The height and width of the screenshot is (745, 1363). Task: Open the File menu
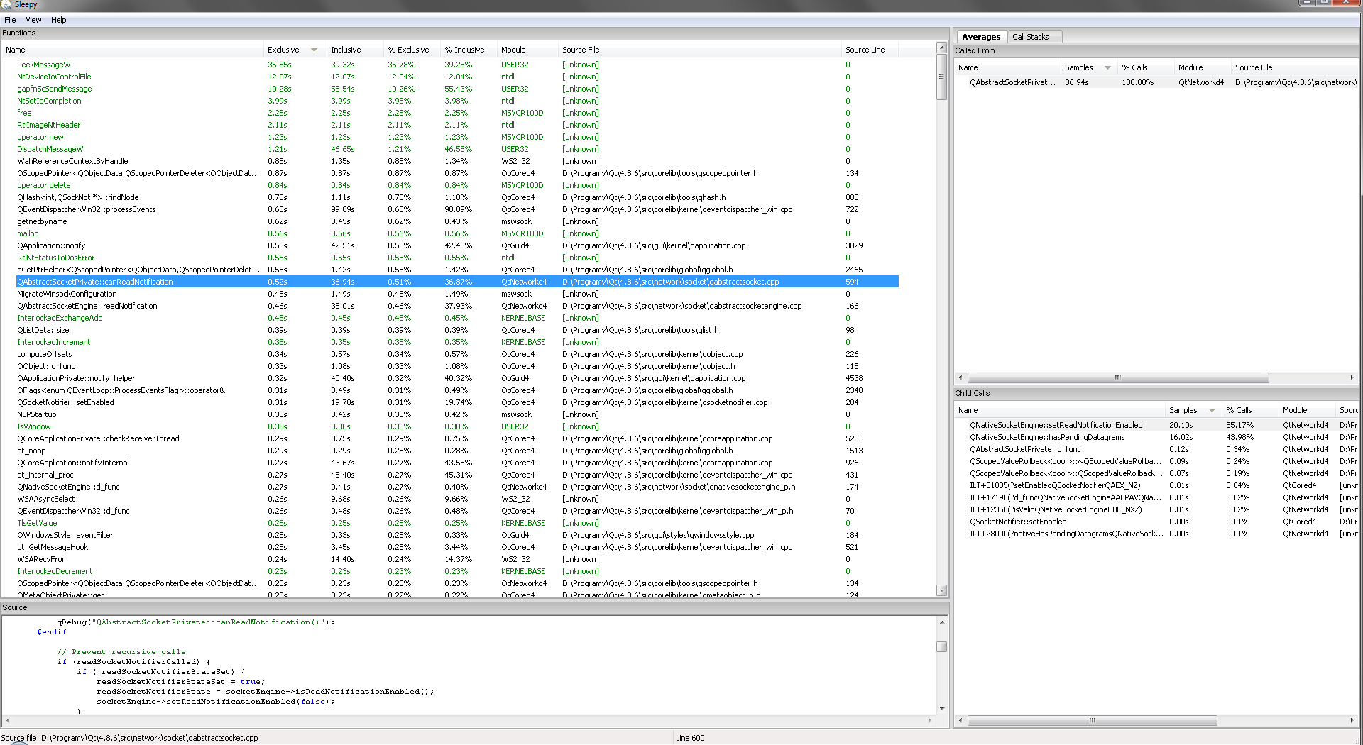10,20
